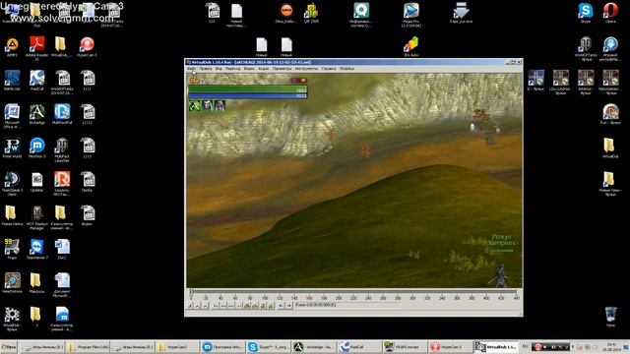The width and height of the screenshot is (630, 354).
Task: Open the Аудио menu in VirtualDub
Action: 264,69
